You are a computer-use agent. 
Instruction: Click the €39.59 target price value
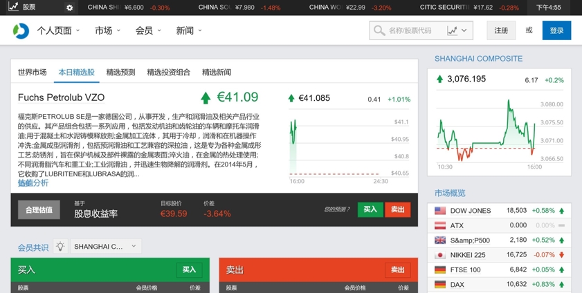click(174, 214)
